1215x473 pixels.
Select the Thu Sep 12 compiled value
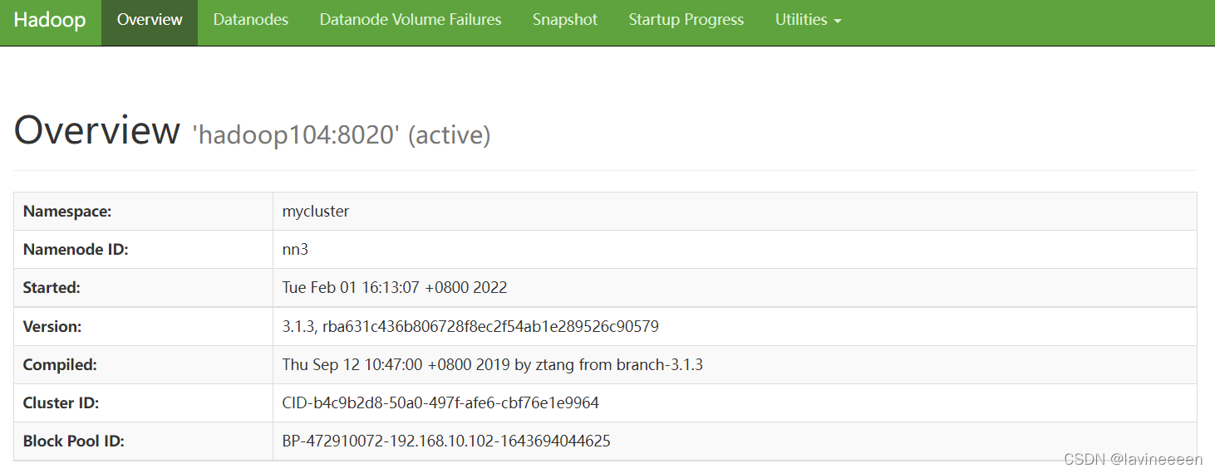tap(493, 364)
